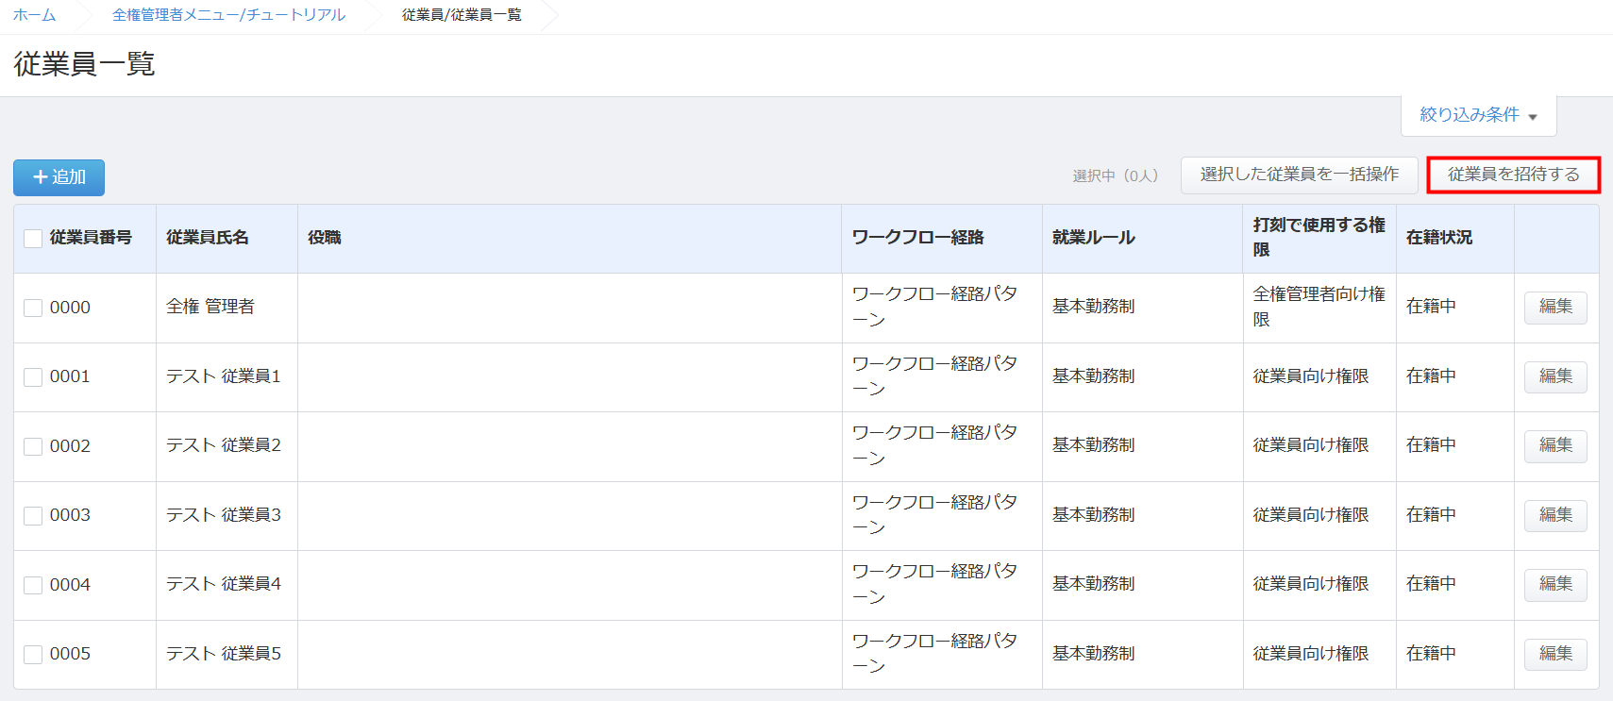Image resolution: width=1613 pixels, height=701 pixels.
Task: Tick the checkbox for employee 0002
Action: click(x=33, y=446)
